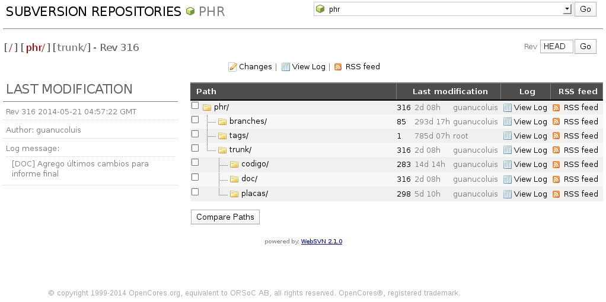
Task: Go to the phr/ breadcrumb link
Action: (x=36, y=47)
